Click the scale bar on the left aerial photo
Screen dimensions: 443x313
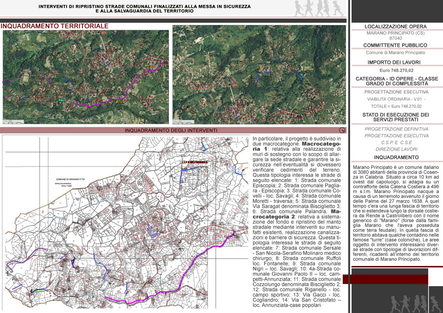pyautogui.click(x=13, y=121)
